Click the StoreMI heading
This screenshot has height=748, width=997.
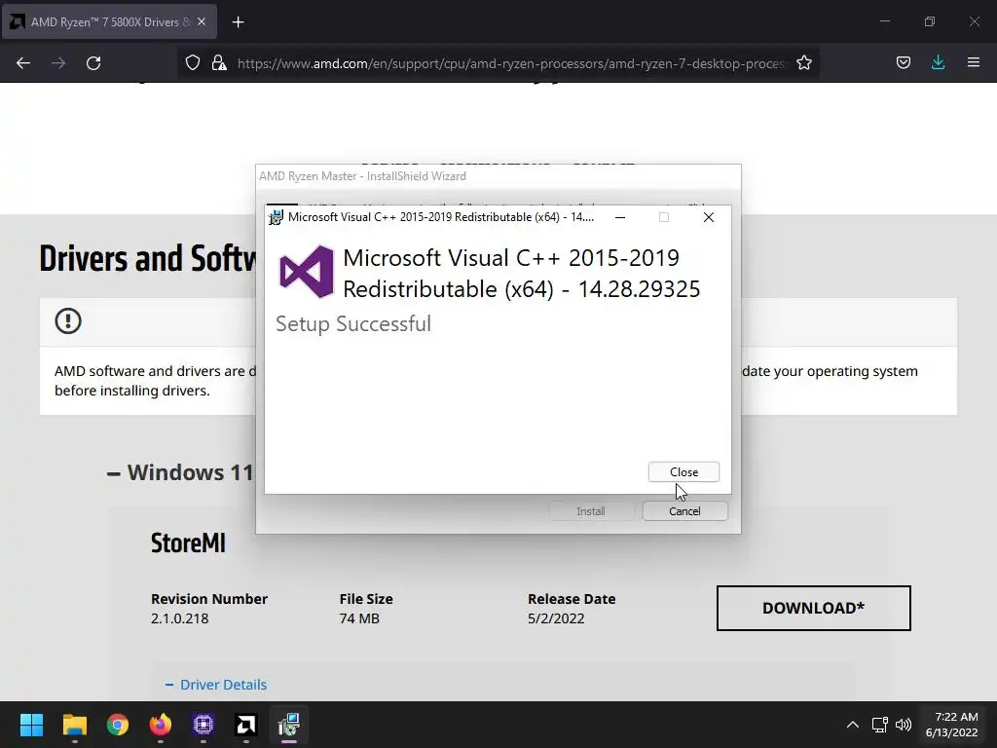point(188,542)
